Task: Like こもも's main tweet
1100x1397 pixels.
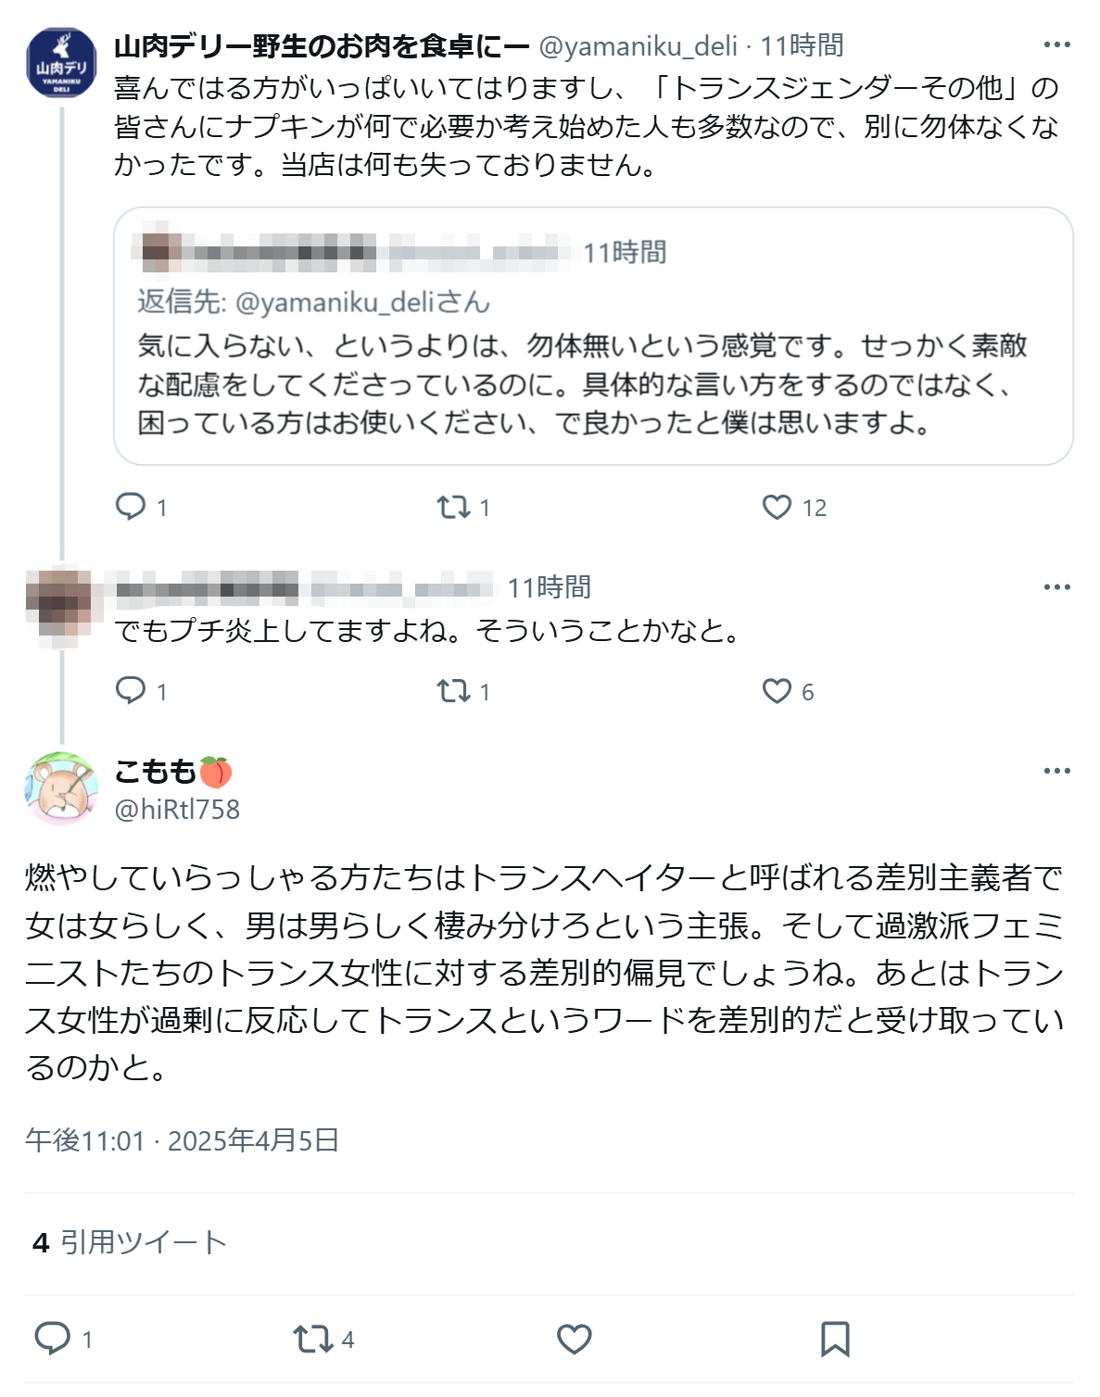Action: coord(575,1339)
